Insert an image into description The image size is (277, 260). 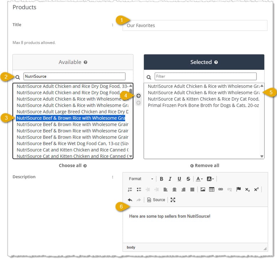coord(203,190)
